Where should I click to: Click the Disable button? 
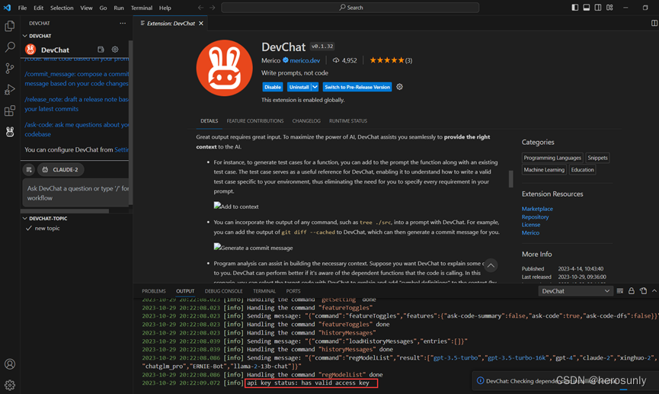[272, 87]
